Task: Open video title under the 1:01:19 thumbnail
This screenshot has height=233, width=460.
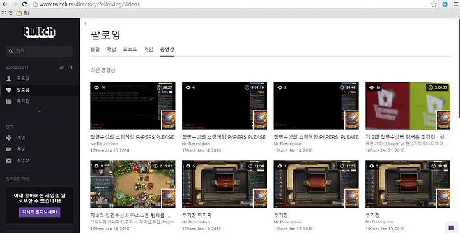Action: pyautogui.click(x=224, y=137)
